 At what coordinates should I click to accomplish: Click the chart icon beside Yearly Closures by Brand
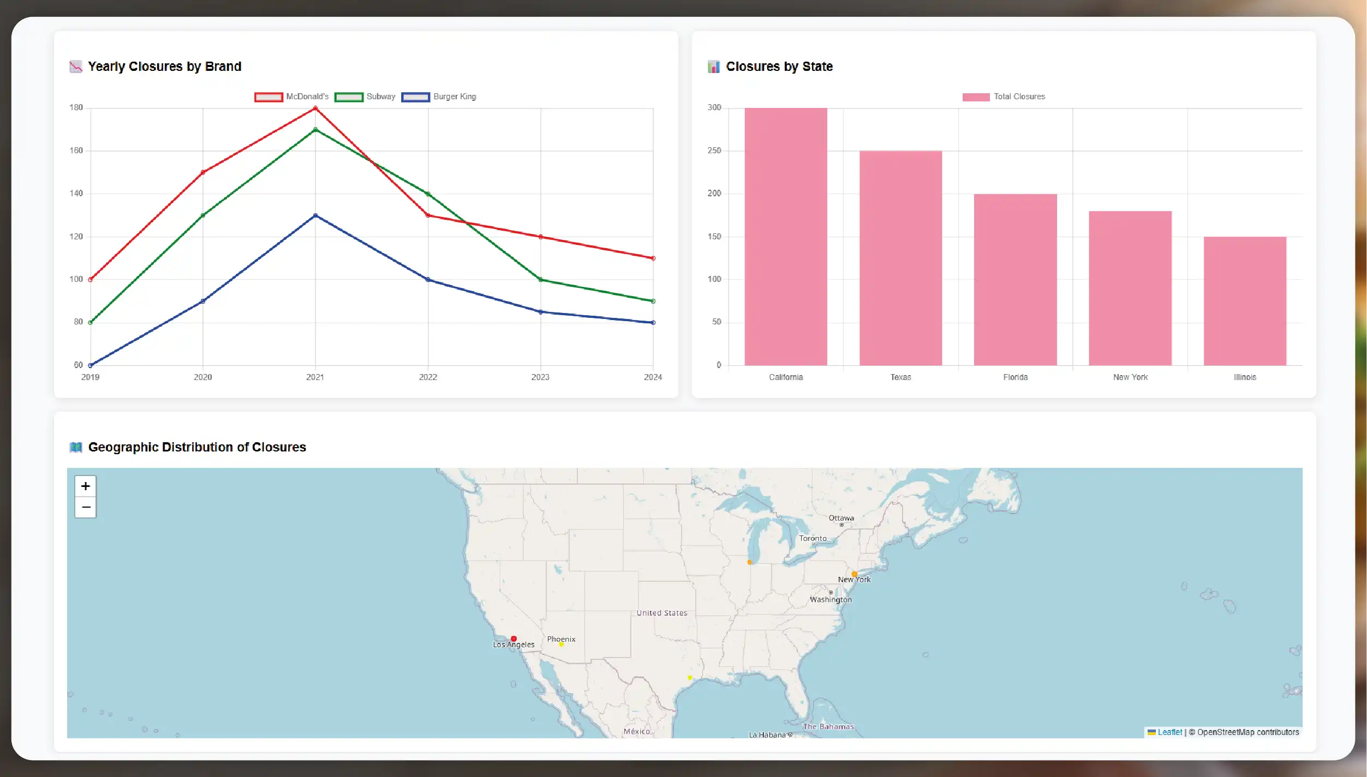pyautogui.click(x=76, y=67)
